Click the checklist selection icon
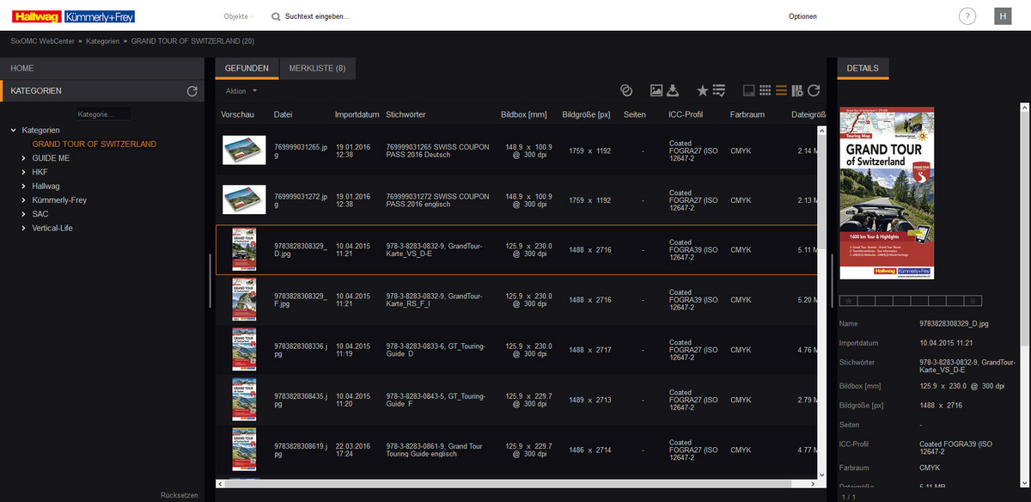 click(719, 90)
